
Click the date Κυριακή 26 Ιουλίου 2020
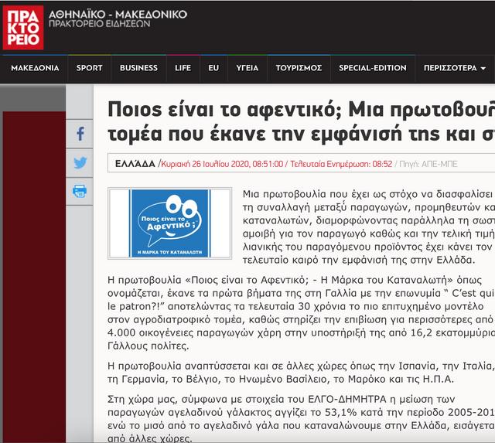tap(206, 164)
